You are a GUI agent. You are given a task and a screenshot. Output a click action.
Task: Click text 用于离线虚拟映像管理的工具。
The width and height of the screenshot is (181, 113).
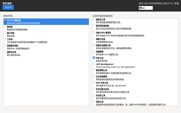click(109, 22)
